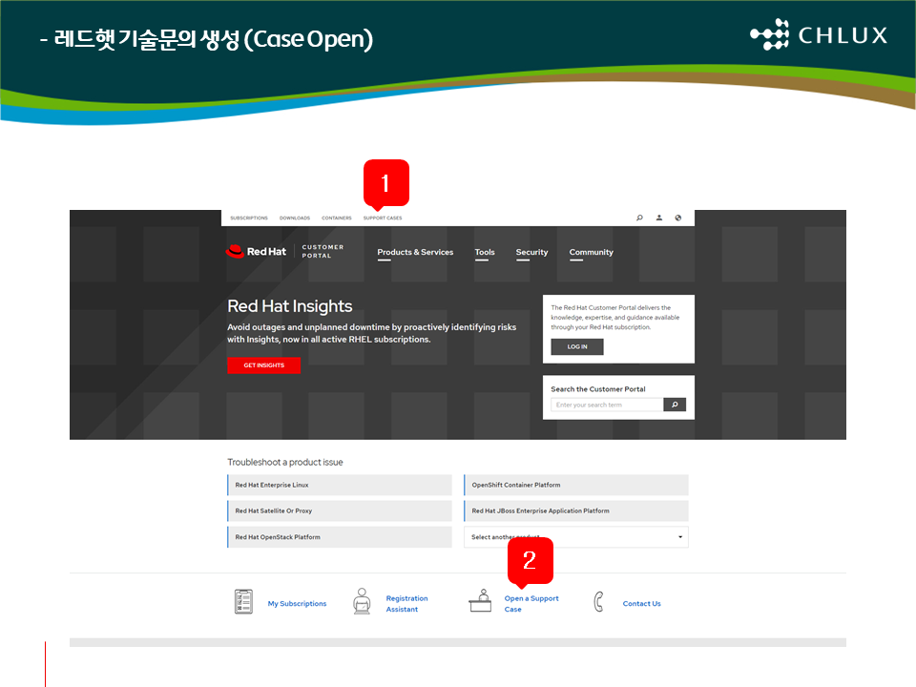Click the Registration Assistant person icon
This screenshot has height=687, width=916.
363,601
